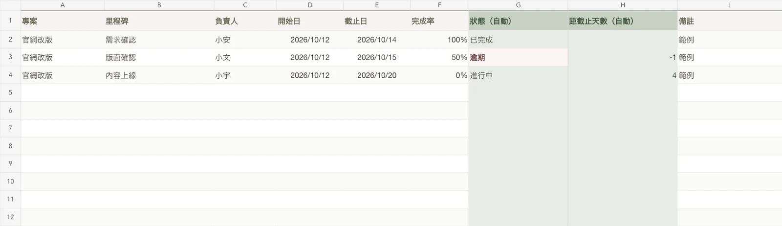The width and height of the screenshot is (782, 226).
Task: Select the 100% completion cell
Action: (x=439, y=40)
